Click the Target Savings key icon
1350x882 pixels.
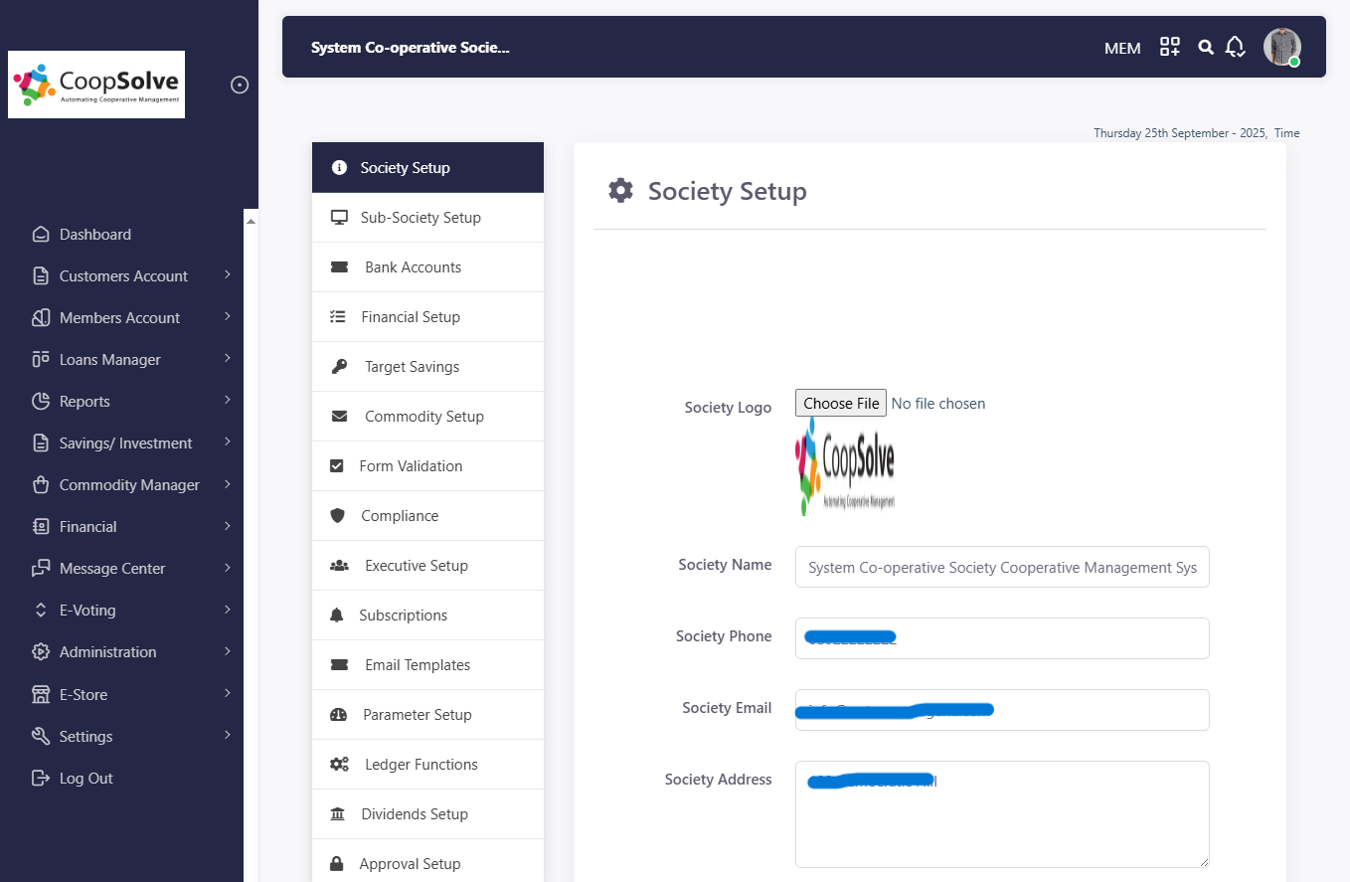click(339, 367)
